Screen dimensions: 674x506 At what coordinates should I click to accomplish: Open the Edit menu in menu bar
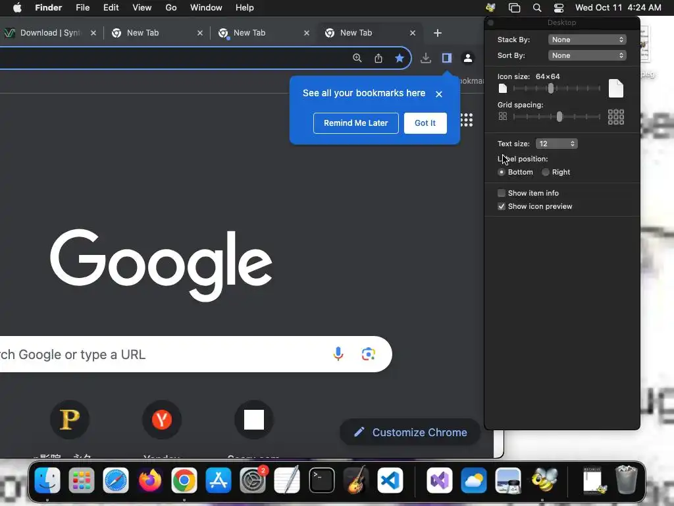click(x=111, y=8)
